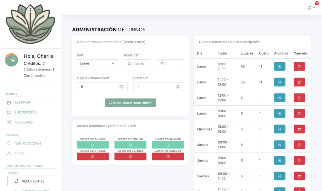
Task: View students for Lunes 10:00 - 11:00 class
Action: pos(280,66)
